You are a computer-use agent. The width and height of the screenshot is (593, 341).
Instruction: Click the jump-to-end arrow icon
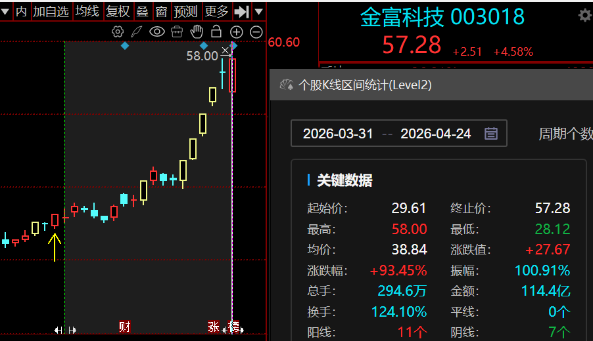[242, 12]
